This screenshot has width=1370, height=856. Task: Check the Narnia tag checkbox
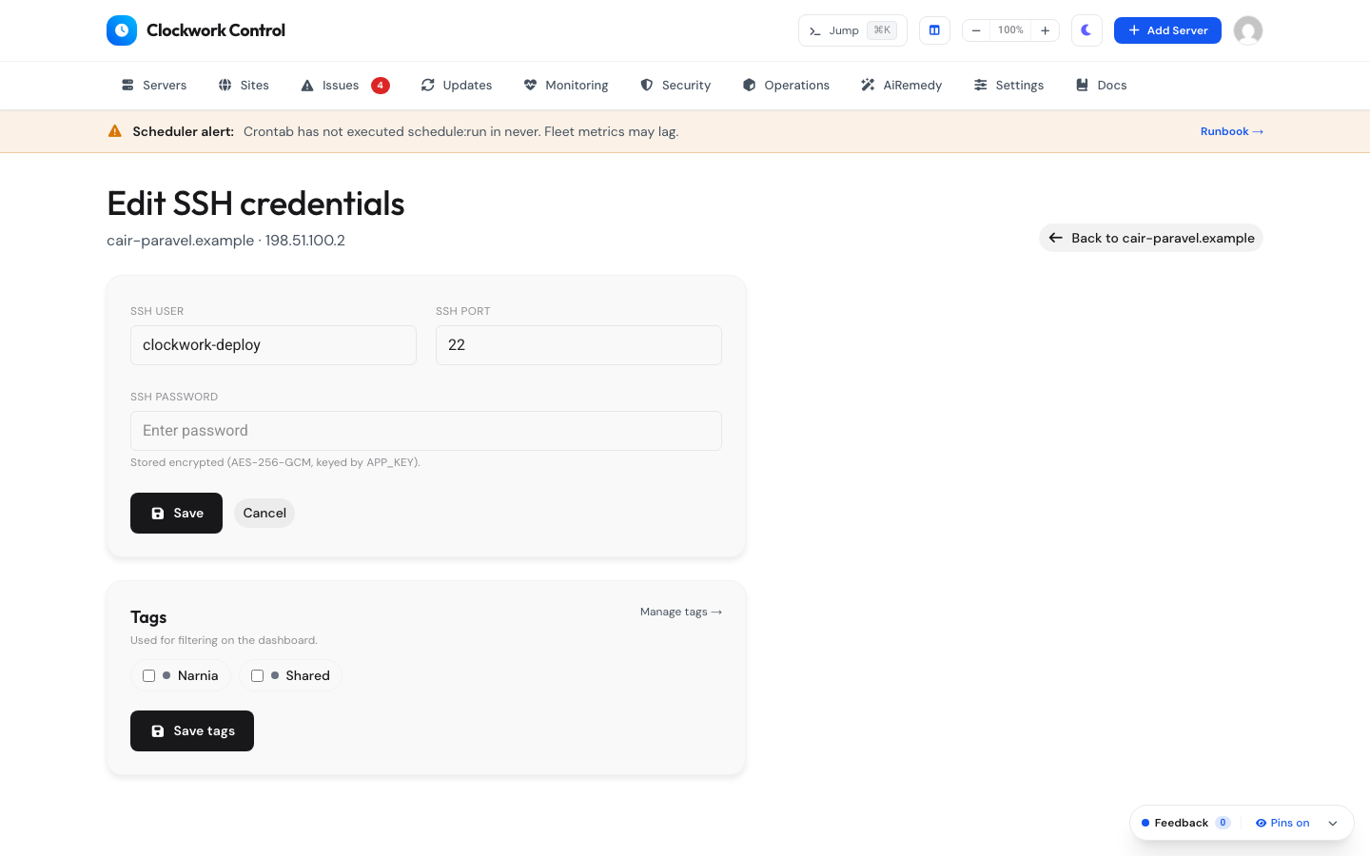tap(149, 675)
